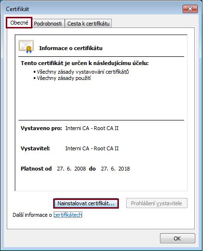
Task: Open the Podrobnosti tab
Action: pos(48,24)
